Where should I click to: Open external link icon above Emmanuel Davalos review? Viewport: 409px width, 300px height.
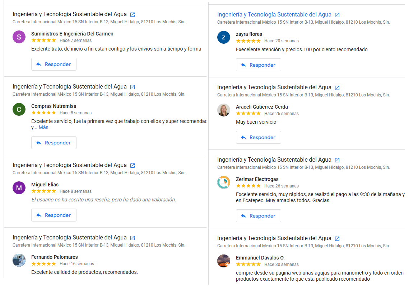tap(337, 239)
